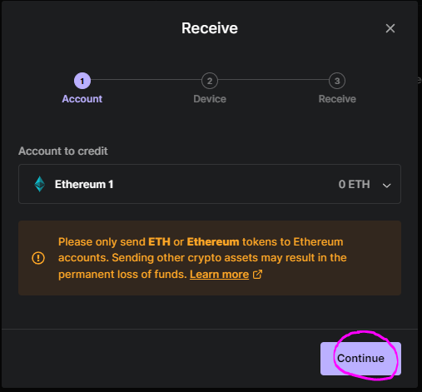Click the step 1 circle indicator
Viewport: 422px width, 392px height.
click(x=82, y=81)
